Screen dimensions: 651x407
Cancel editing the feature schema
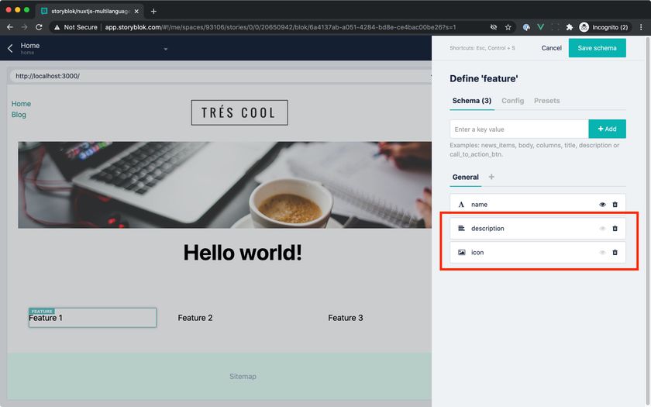click(x=551, y=48)
